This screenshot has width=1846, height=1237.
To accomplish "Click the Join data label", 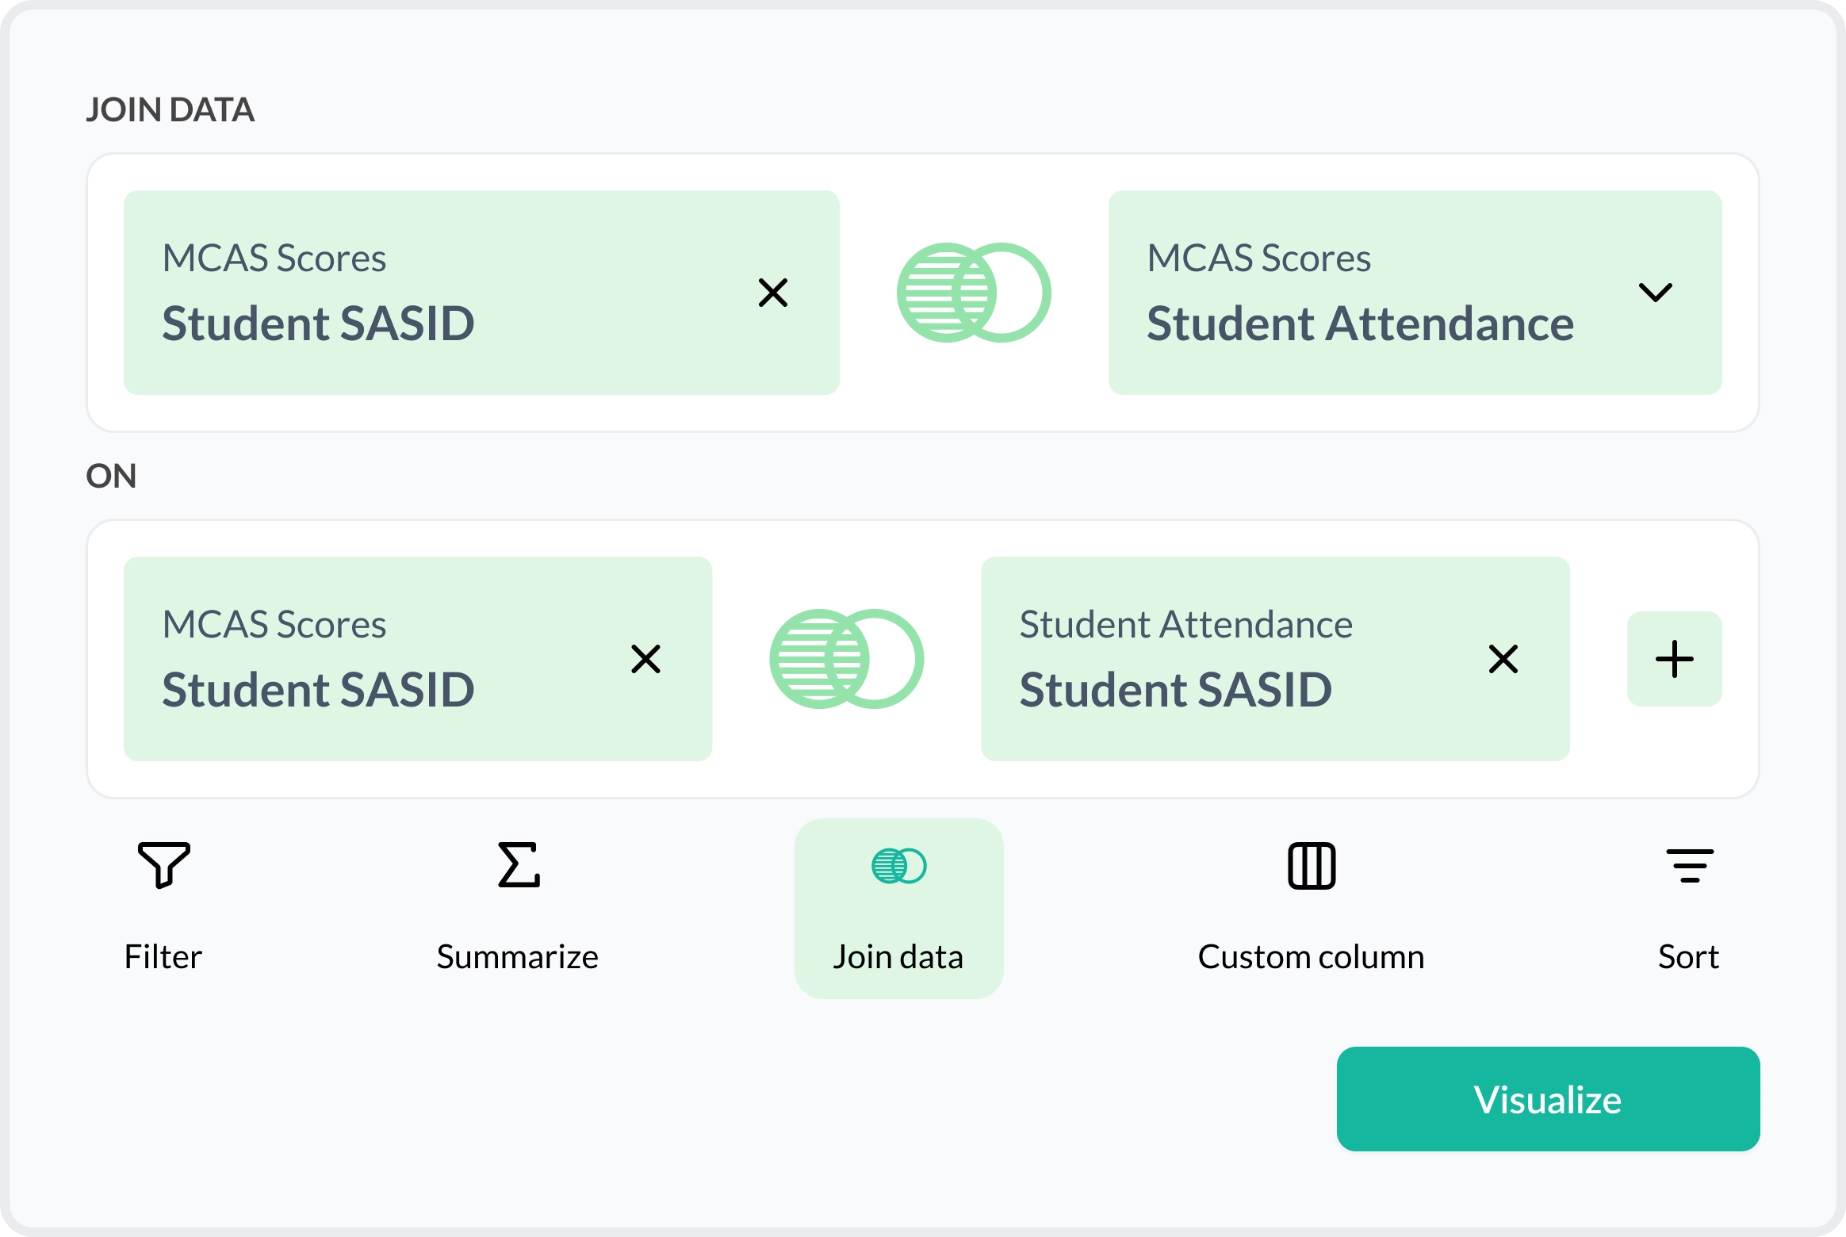I will click(898, 957).
